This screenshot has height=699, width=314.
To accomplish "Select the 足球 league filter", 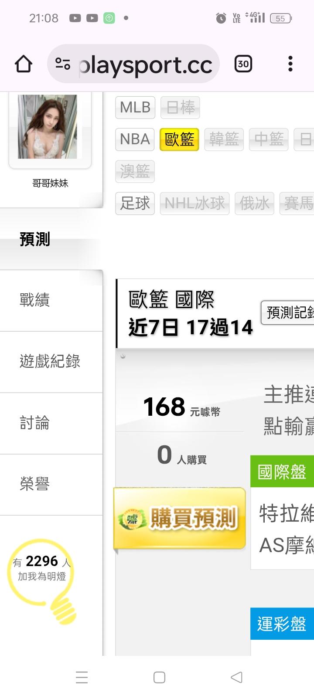I will click(135, 203).
